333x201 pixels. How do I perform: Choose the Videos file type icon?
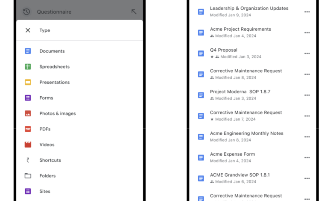pos(28,145)
